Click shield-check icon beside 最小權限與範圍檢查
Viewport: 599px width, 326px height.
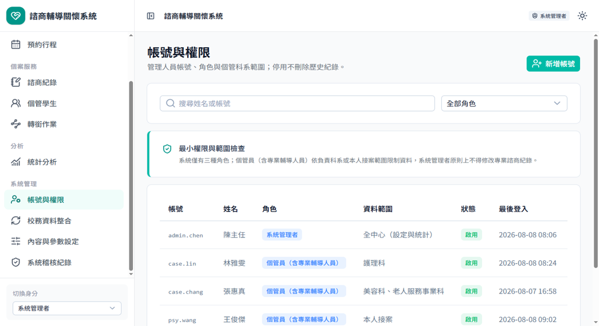(167, 149)
